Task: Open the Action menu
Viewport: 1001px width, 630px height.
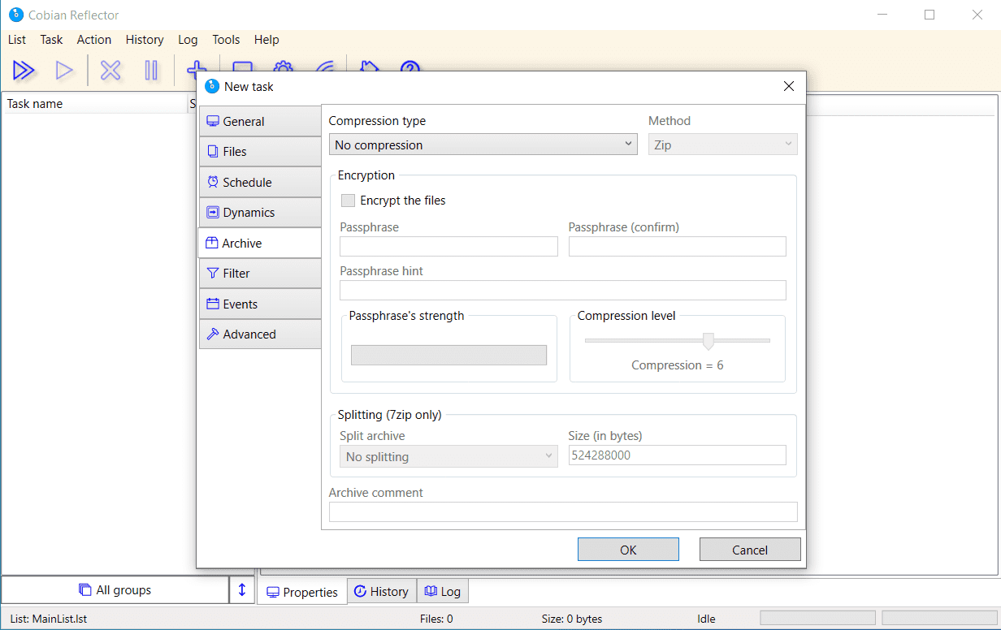Action: (94, 40)
